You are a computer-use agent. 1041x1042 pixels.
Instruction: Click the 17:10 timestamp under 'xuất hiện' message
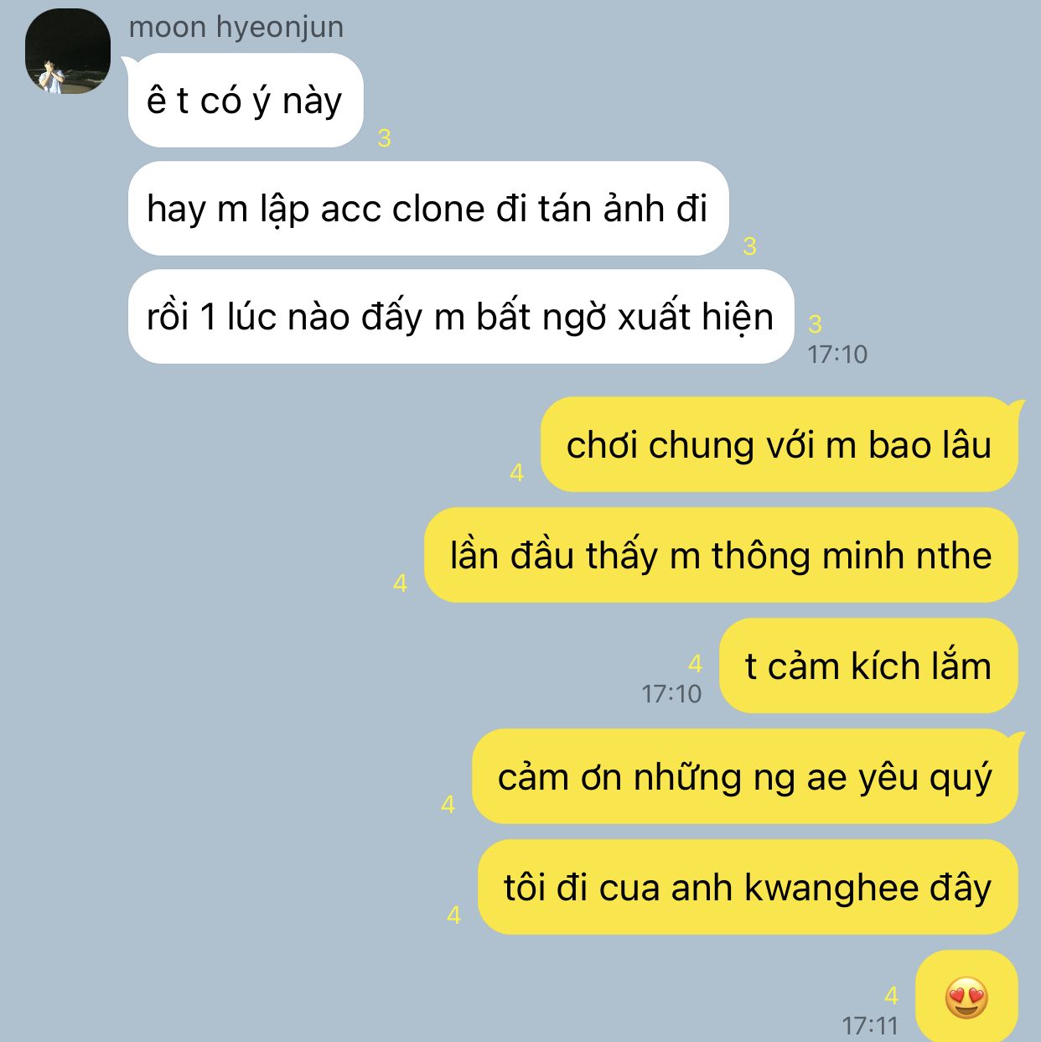837,354
